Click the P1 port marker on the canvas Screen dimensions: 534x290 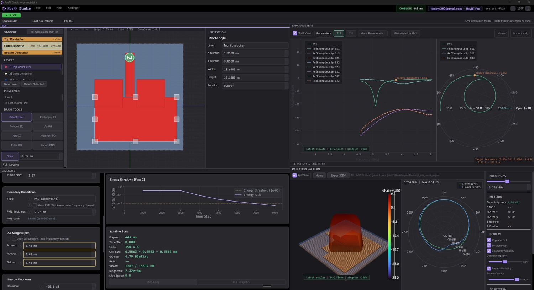(130, 58)
